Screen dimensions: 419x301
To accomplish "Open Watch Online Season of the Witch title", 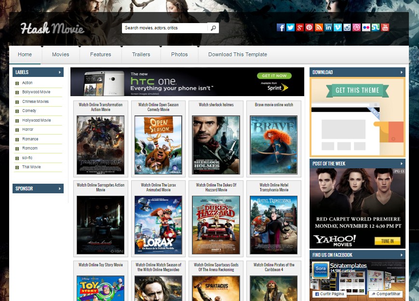I will (158, 267).
